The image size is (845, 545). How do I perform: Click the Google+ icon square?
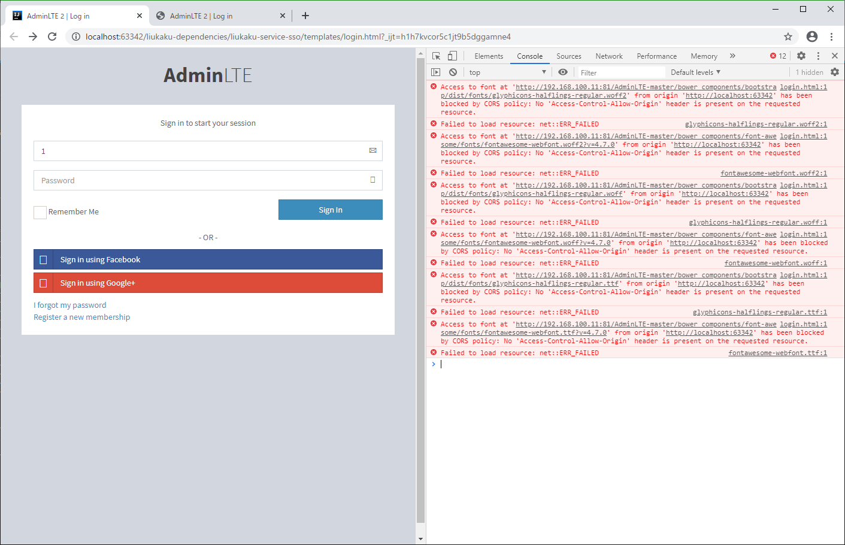click(43, 283)
